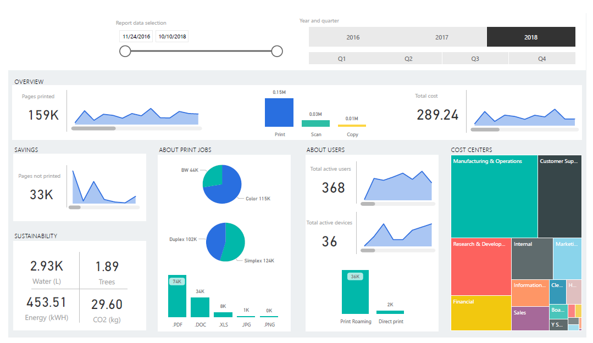
Task: Select the green Scan bar
Action: (x=315, y=123)
